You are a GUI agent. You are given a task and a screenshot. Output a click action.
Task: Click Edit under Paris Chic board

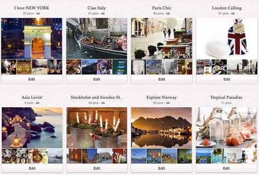pos(162,79)
